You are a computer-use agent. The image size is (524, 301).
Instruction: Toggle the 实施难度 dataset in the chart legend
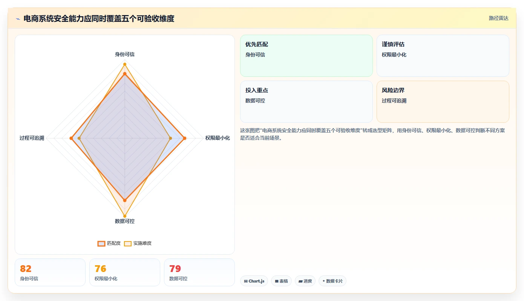(x=138, y=243)
